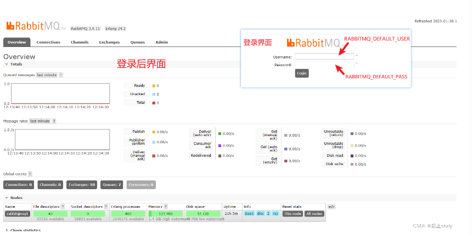Click the Message rates chart

[x=63, y=139]
